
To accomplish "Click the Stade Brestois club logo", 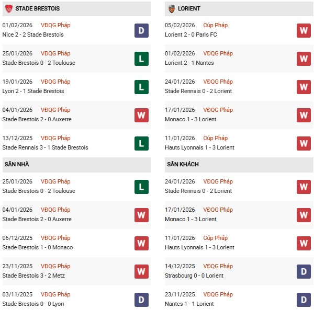I will point(8,9).
